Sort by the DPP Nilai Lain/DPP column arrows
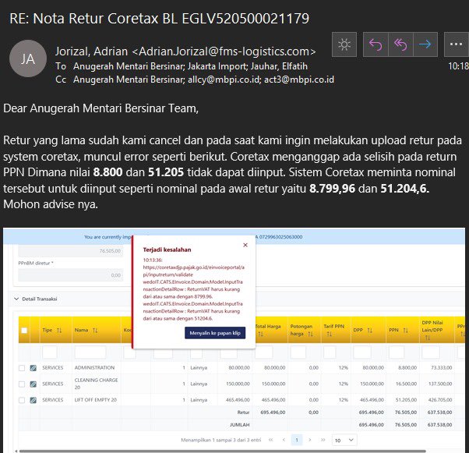The width and height of the screenshot is (469, 453). pyautogui.click(x=428, y=338)
